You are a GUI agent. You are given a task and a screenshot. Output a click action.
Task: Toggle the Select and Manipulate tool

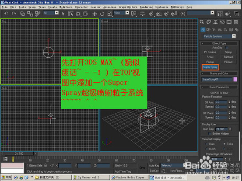(x=142, y=14)
